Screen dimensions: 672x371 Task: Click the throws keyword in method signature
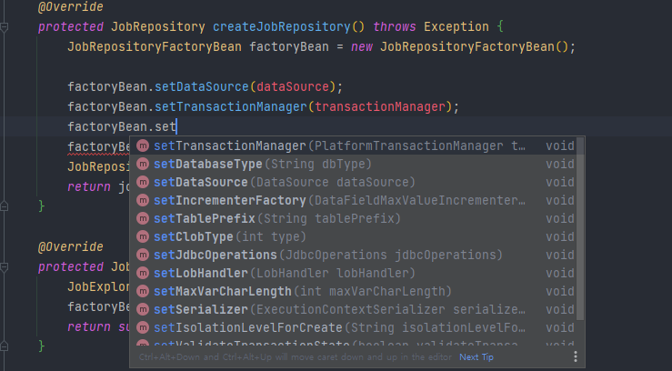[395, 27]
